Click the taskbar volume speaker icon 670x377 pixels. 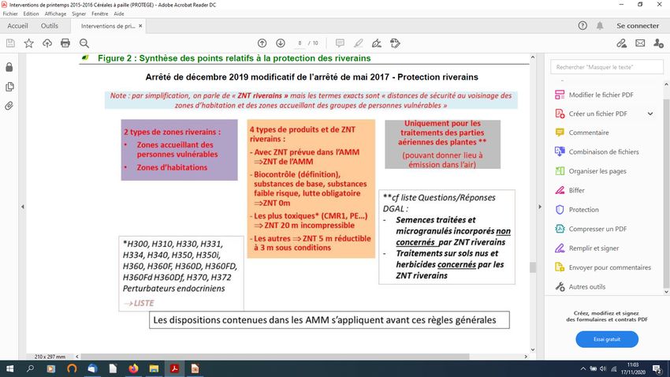pyautogui.click(x=603, y=368)
